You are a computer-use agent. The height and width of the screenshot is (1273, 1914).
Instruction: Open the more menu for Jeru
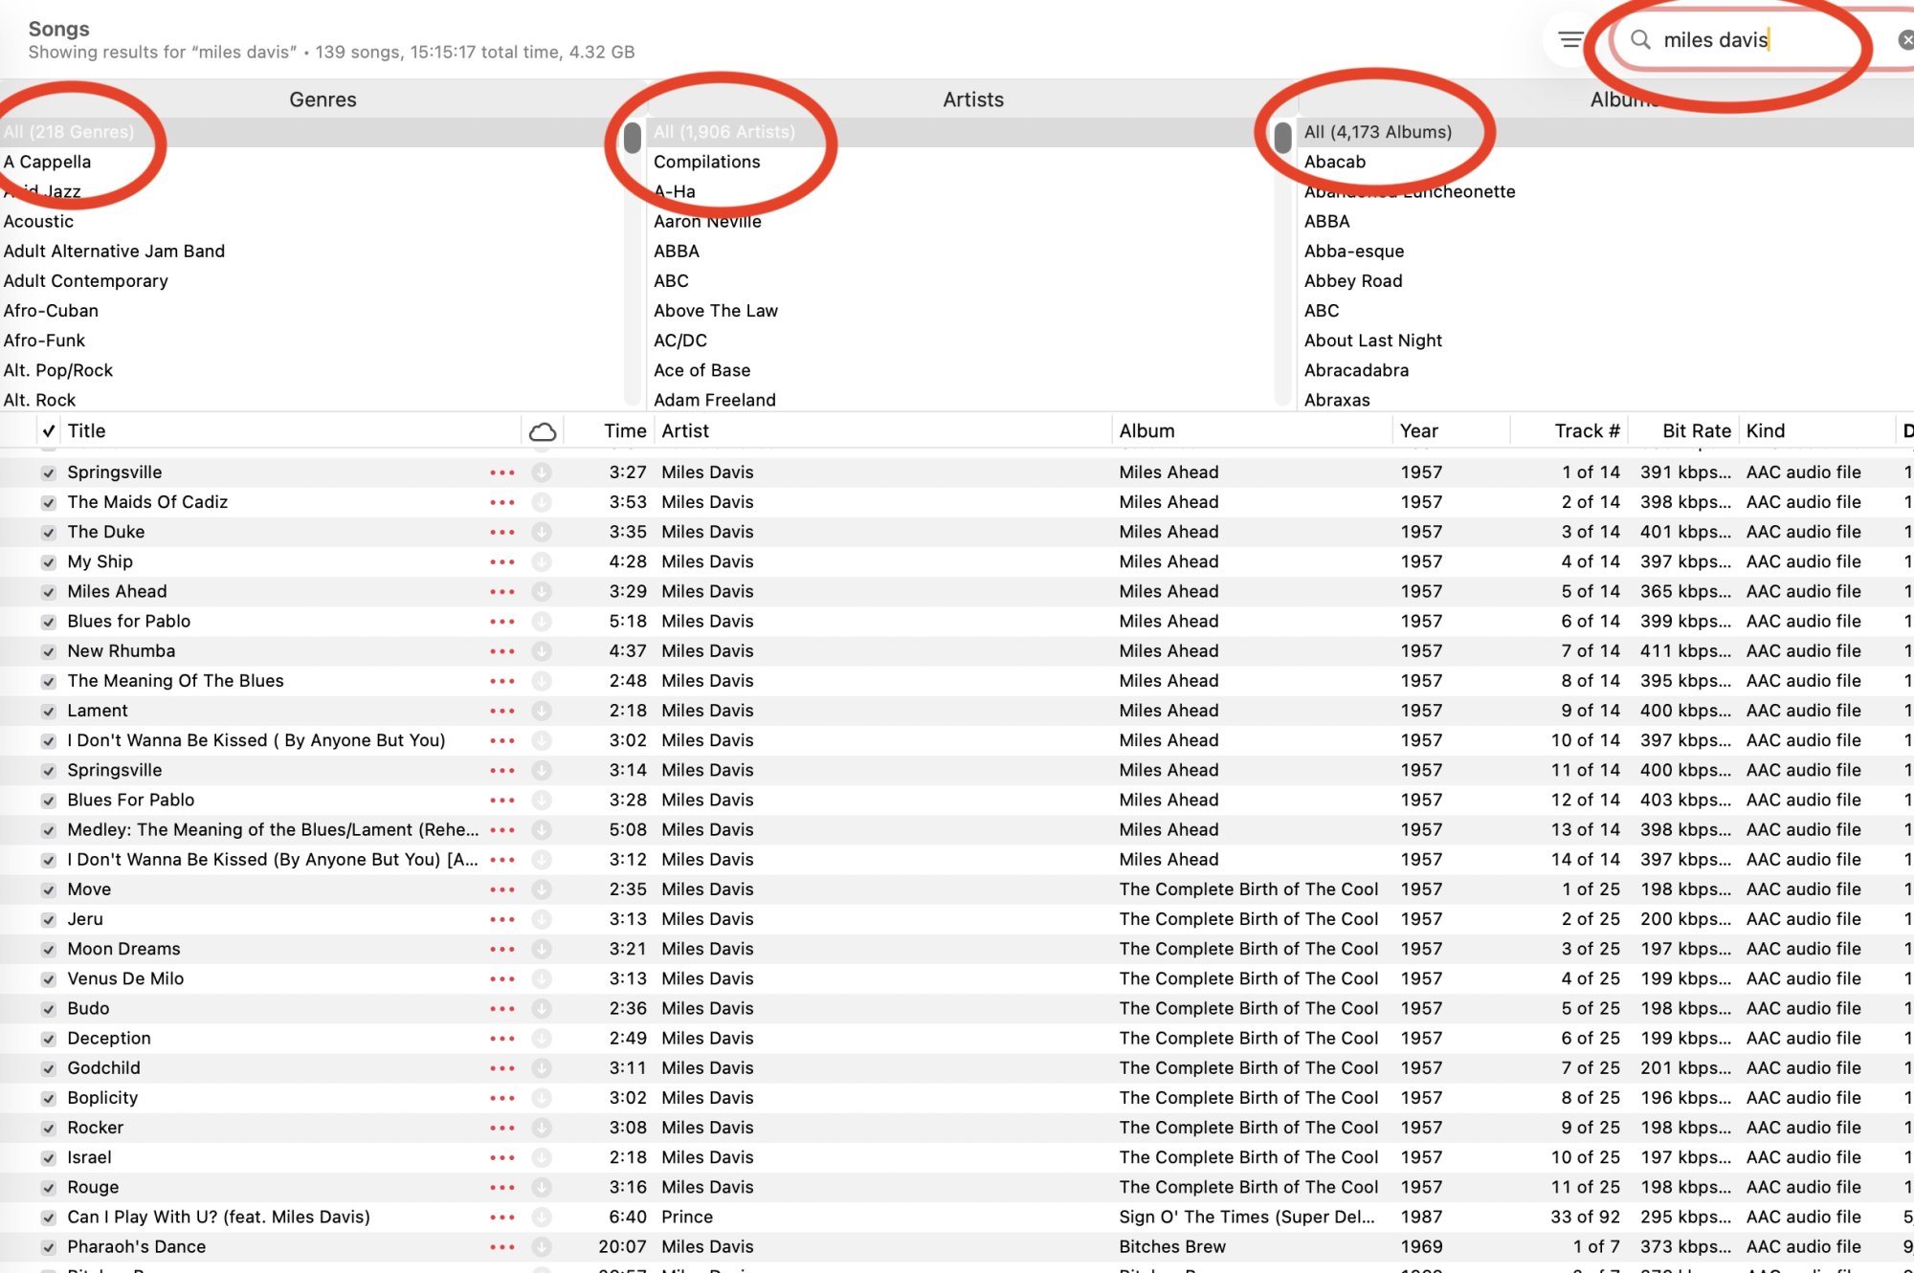[x=502, y=919]
